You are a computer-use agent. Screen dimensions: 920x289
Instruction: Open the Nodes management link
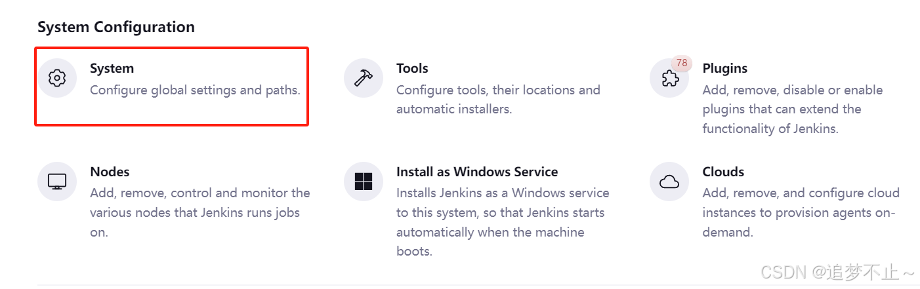110,172
